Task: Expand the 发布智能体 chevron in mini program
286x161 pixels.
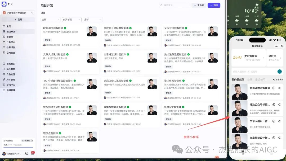Action: click(263, 58)
